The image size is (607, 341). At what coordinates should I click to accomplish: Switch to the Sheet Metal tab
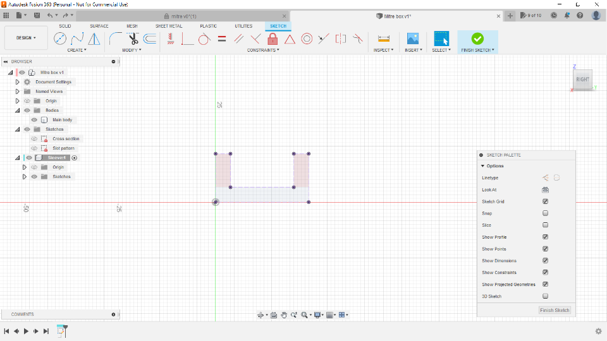pos(169,26)
